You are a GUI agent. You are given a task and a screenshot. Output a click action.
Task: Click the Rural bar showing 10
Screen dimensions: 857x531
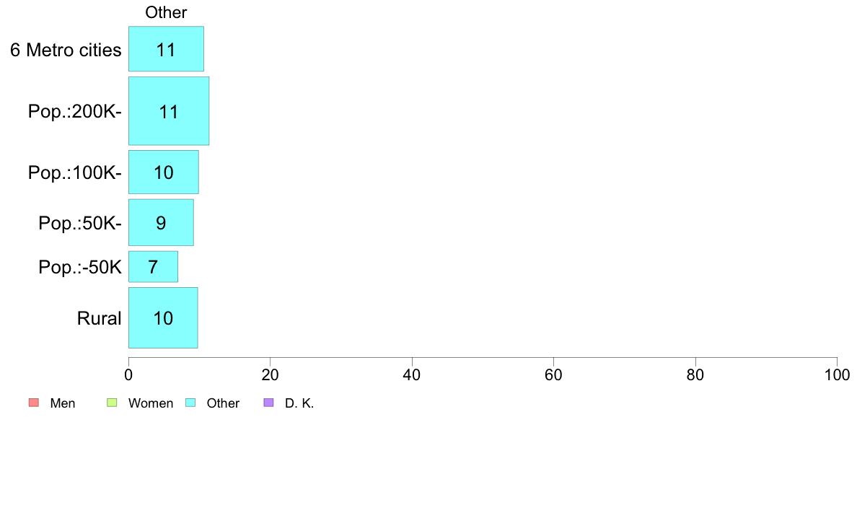pyautogui.click(x=164, y=317)
